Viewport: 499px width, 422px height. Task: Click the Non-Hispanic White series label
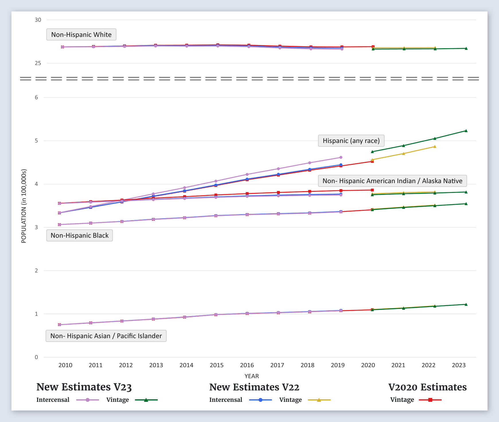[81, 34]
